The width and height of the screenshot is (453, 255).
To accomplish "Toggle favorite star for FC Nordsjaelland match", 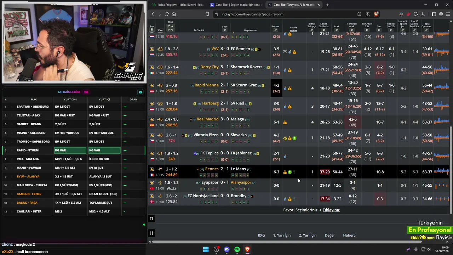I will coord(152,196).
